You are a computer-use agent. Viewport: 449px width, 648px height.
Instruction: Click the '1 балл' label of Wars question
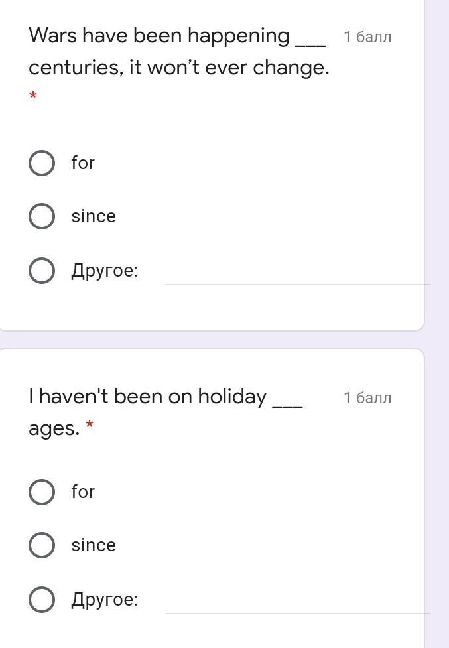pos(367,37)
